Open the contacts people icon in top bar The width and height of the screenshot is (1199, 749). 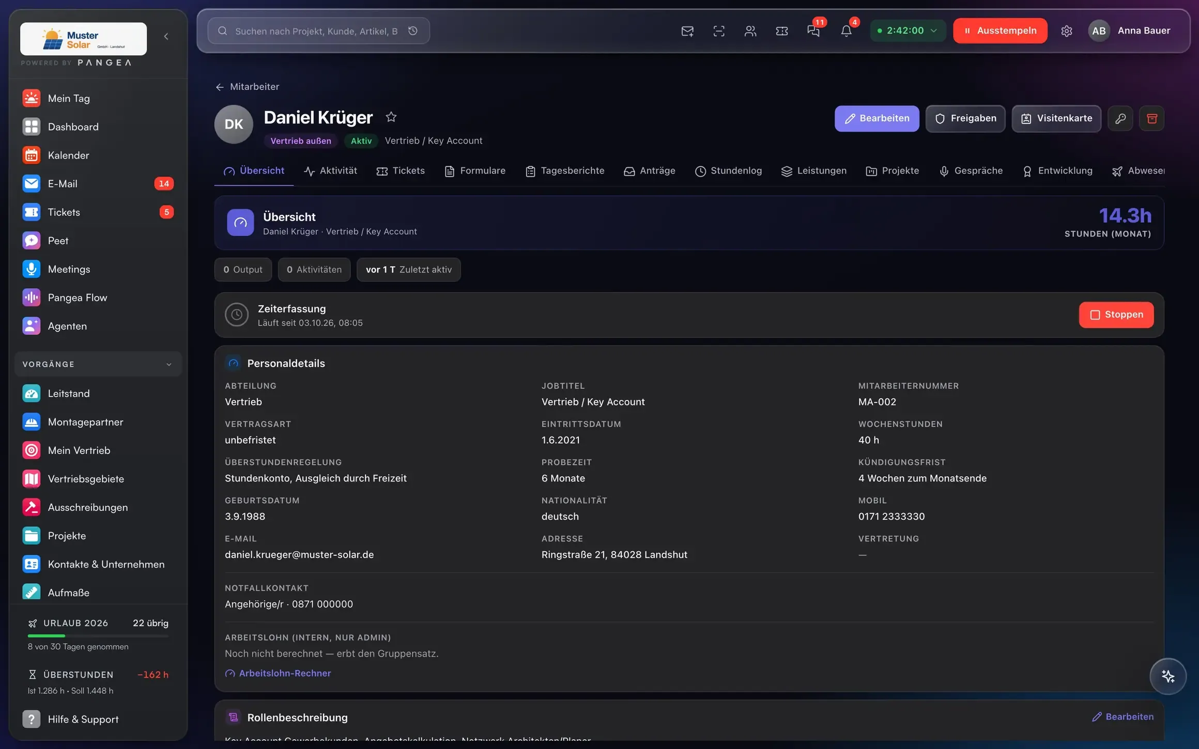(750, 31)
